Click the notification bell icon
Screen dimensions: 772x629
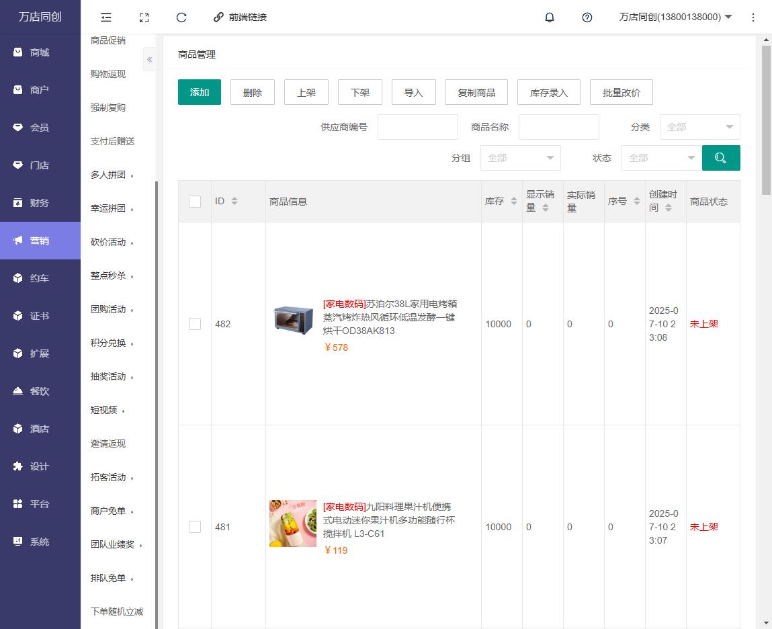[x=549, y=17]
